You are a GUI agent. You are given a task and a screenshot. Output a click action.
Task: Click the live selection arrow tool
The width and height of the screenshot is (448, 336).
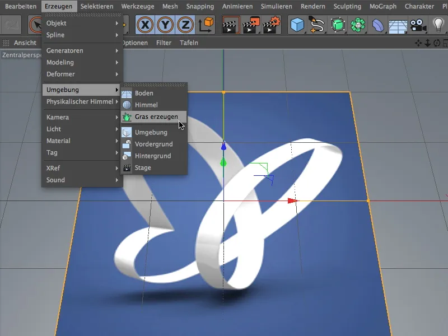click(x=36, y=25)
